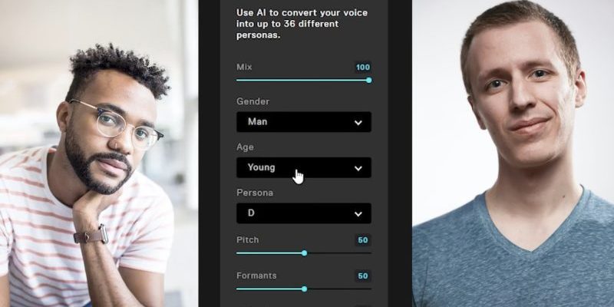Click the Formants label text
This screenshot has height=307, width=614.
click(256, 276)
